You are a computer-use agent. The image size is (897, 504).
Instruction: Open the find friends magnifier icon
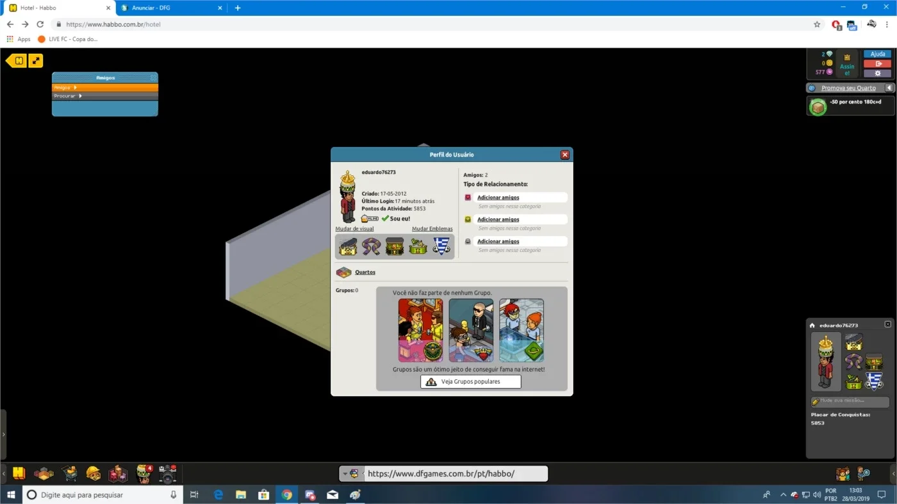(x=864, y=474)
